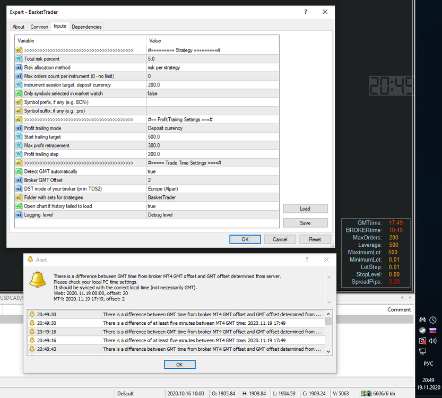Click the Variable column header
This screenshot has width=442, height=398.
[81, 40]
